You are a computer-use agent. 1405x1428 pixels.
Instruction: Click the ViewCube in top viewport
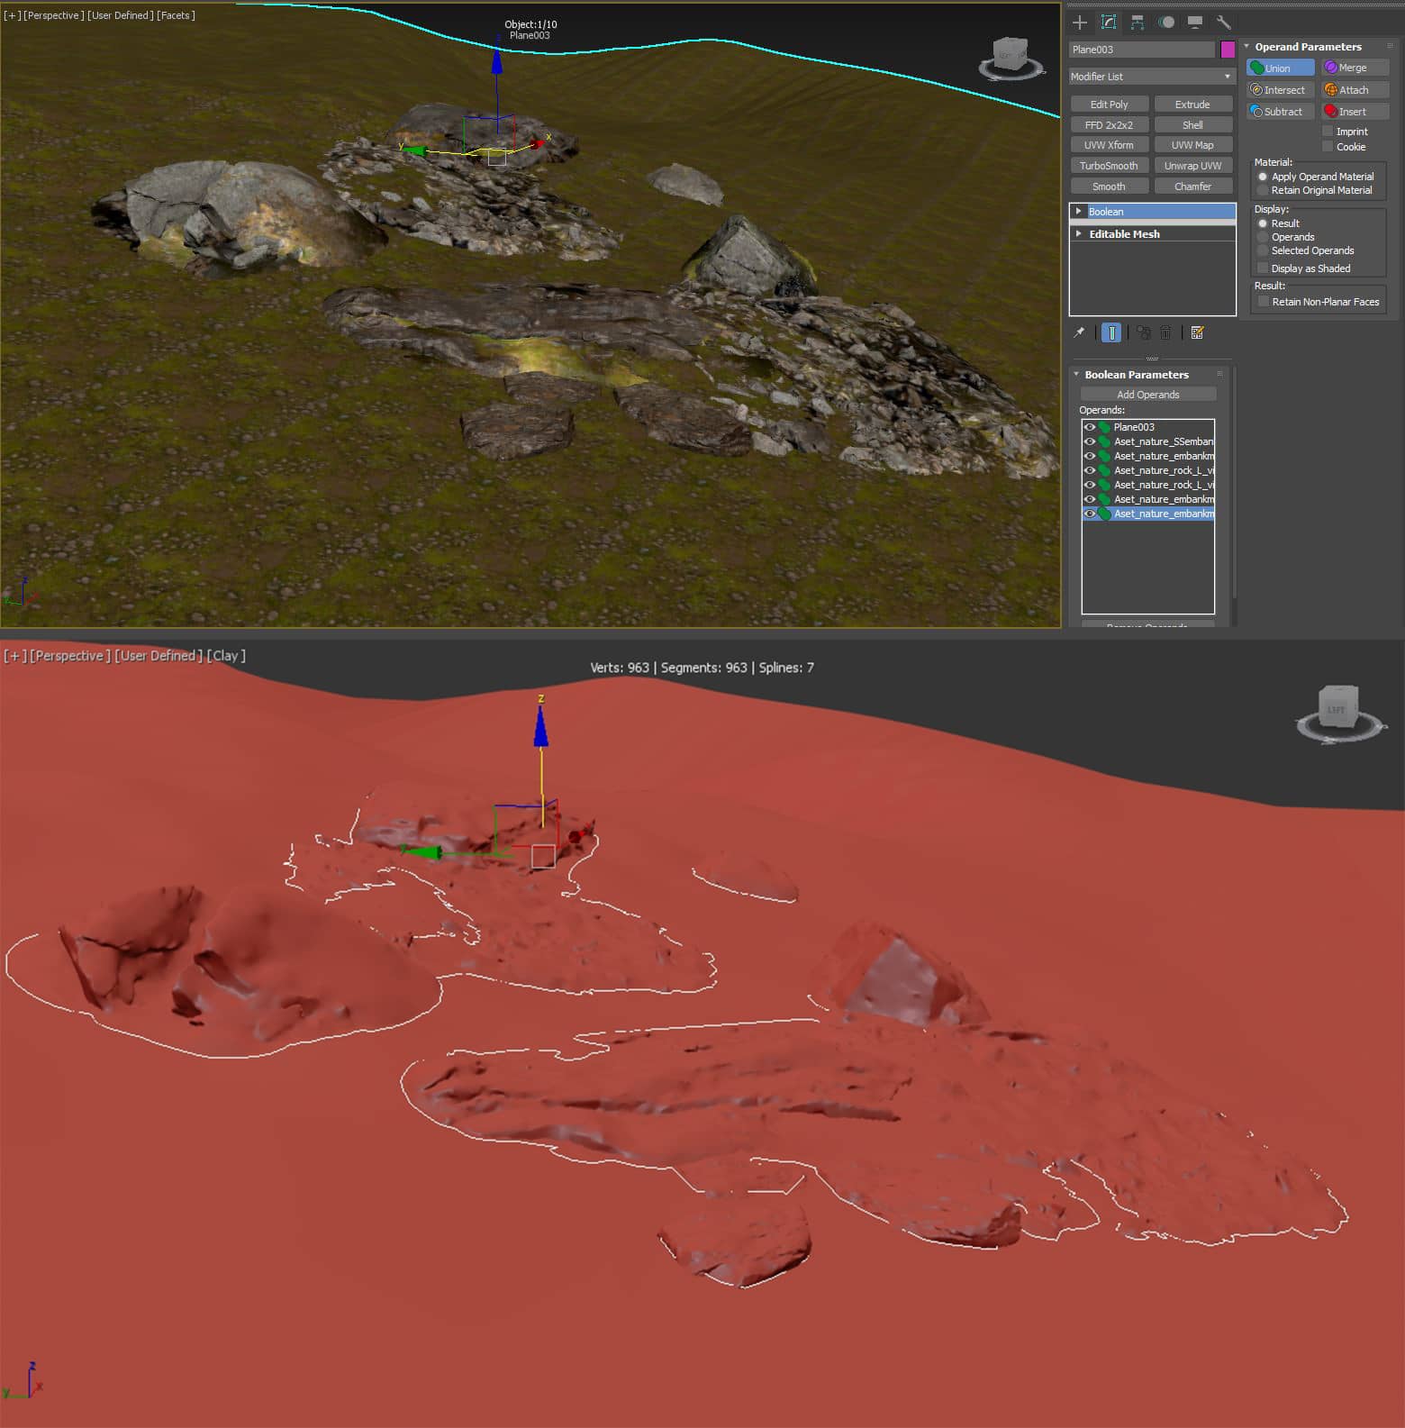1010,57
